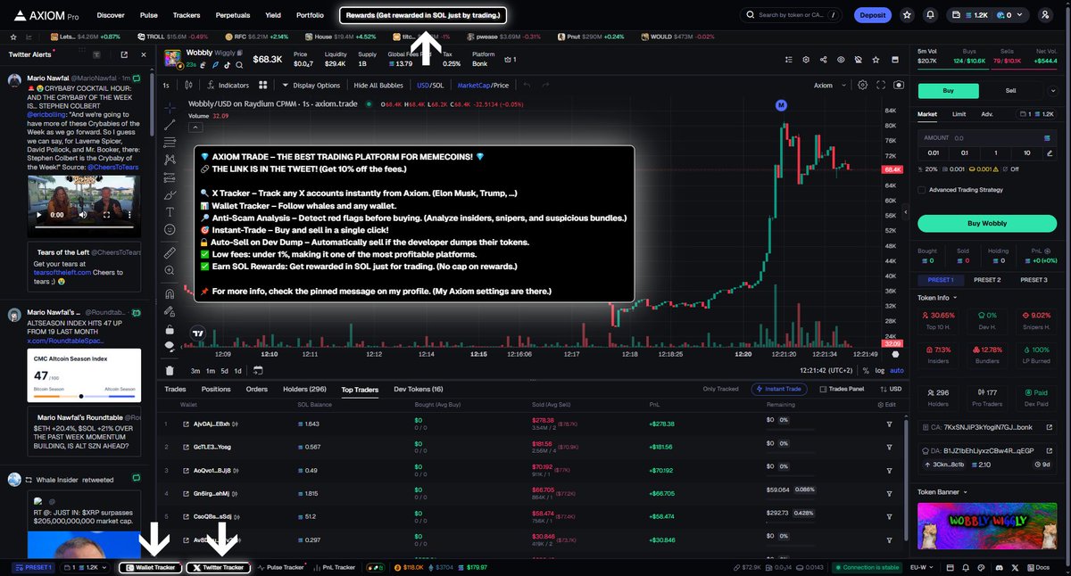
Task: Click the search by token field
Action: [791, 15]
